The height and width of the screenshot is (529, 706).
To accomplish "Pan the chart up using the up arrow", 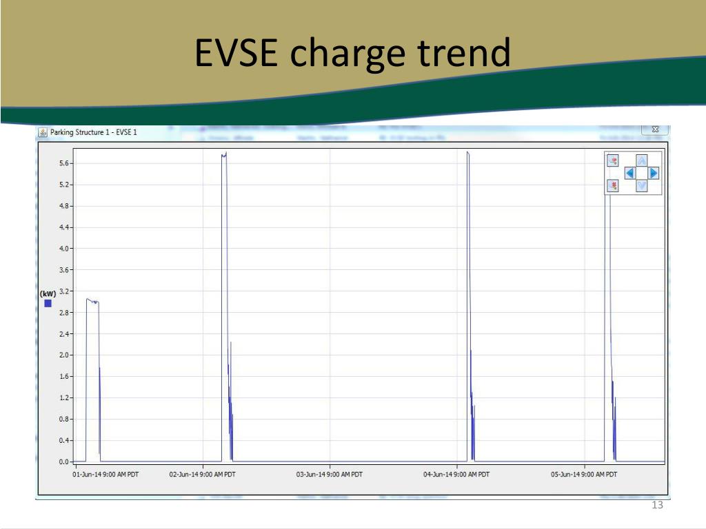I will point(642,160).
